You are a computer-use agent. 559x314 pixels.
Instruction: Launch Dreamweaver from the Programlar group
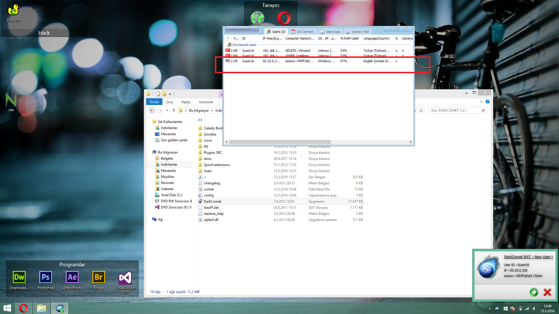[x=19, y=280]
